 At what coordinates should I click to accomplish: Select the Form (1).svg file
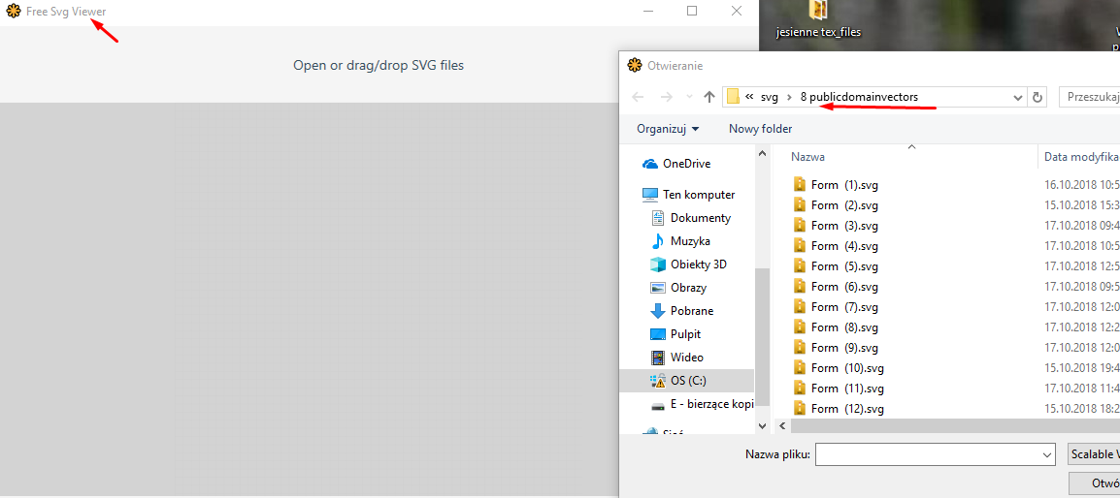coord(843,185)
